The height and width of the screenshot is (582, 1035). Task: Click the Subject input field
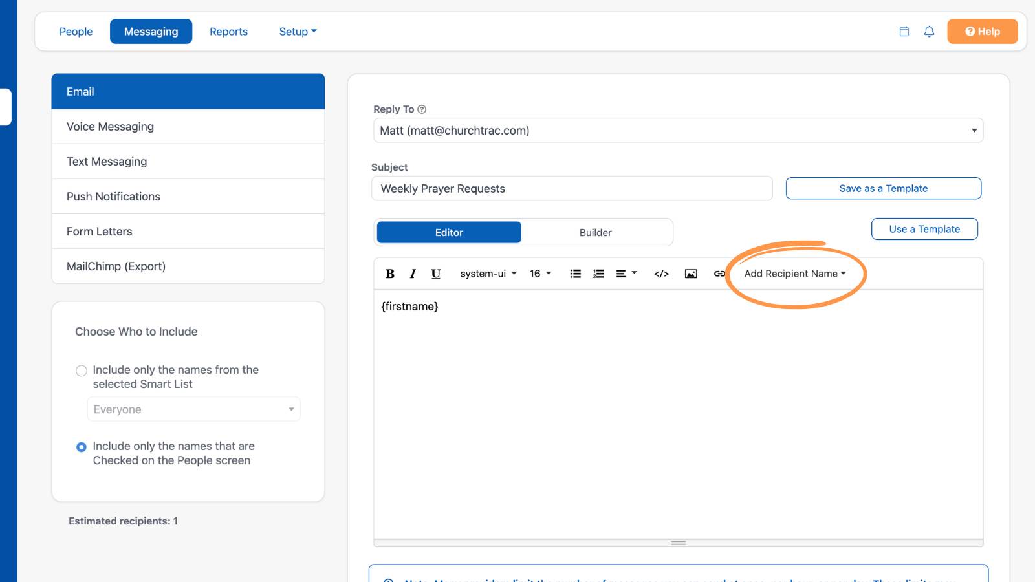(572, 188)
